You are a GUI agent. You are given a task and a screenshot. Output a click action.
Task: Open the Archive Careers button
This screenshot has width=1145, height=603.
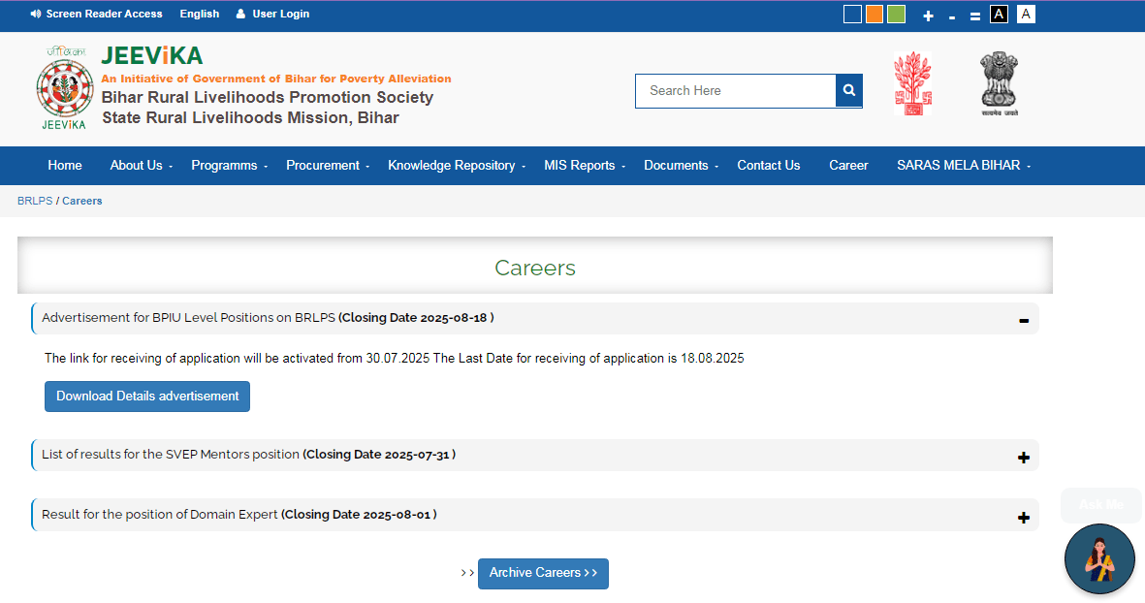tap(543, 573)
